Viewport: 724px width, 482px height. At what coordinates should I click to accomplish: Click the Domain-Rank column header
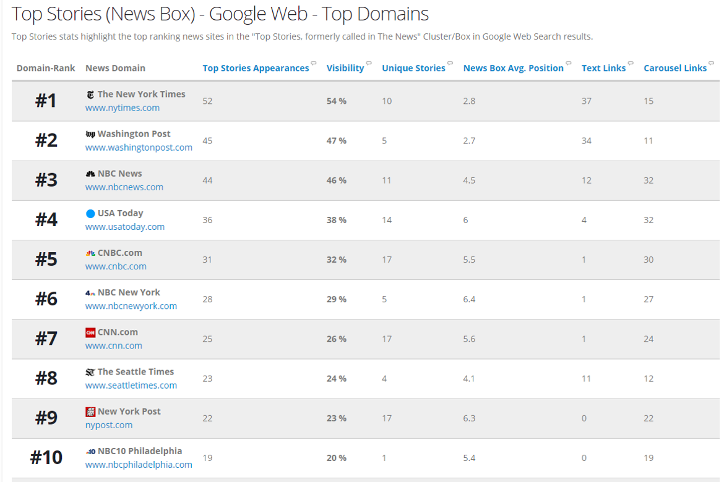pos(46,68)
